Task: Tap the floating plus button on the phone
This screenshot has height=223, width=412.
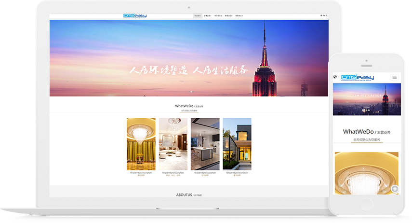Action: [395, 189]
